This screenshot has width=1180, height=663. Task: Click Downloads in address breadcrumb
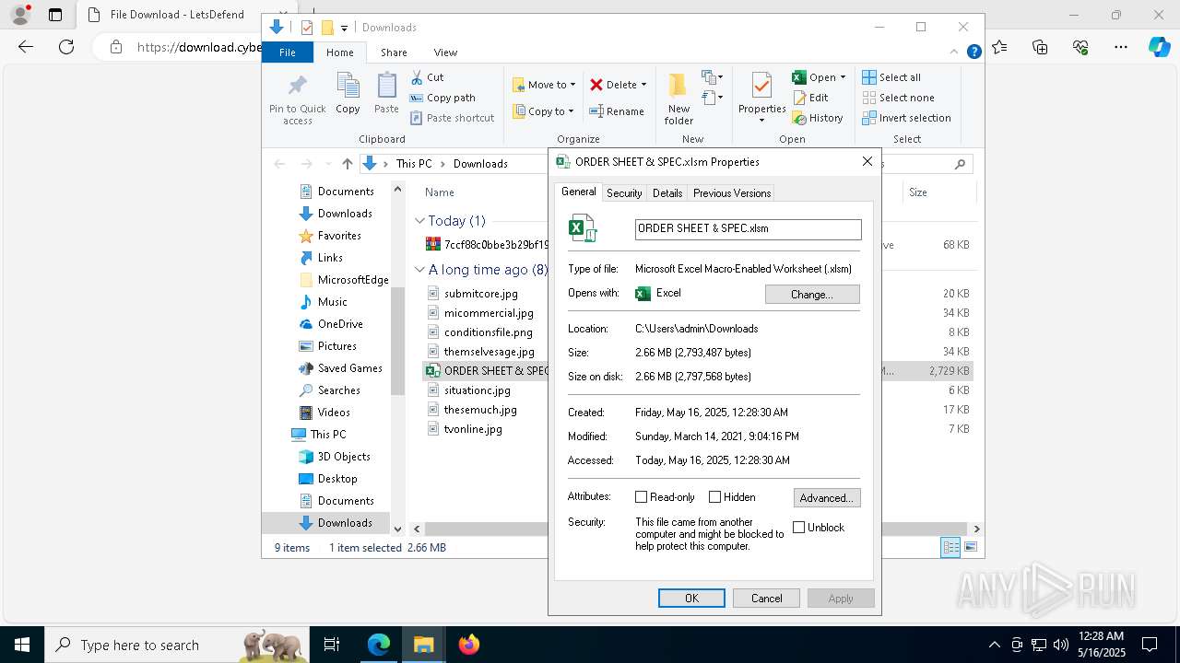pyautogui.click(x=480, y=164)
